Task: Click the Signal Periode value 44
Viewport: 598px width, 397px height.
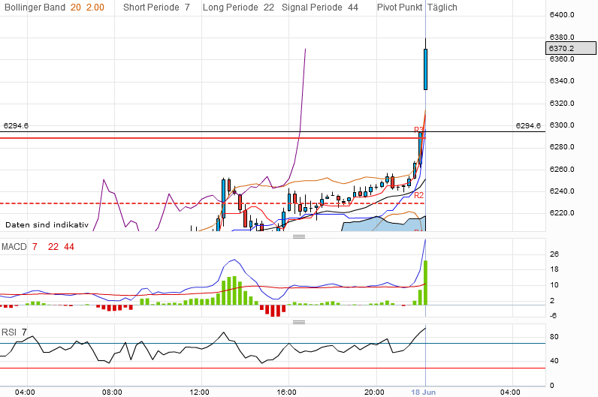Action: tap(353, 8)
